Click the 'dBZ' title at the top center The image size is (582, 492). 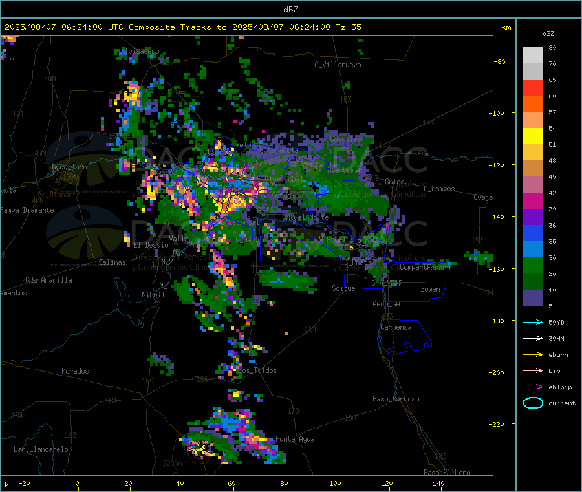click(290, 10)
